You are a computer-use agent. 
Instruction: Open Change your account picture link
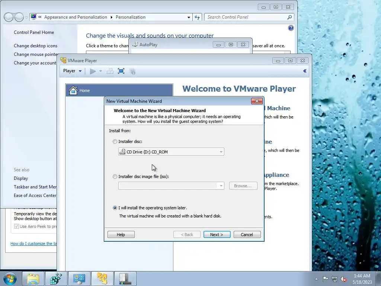pos(35,63)
